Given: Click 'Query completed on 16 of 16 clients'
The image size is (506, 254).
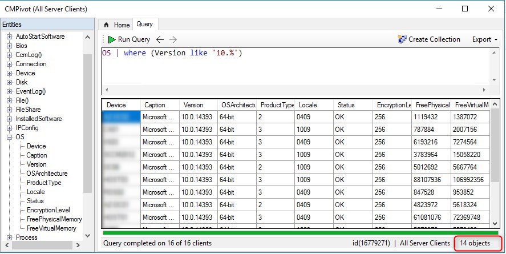Looking at the screenshot, I should (157, 243).
